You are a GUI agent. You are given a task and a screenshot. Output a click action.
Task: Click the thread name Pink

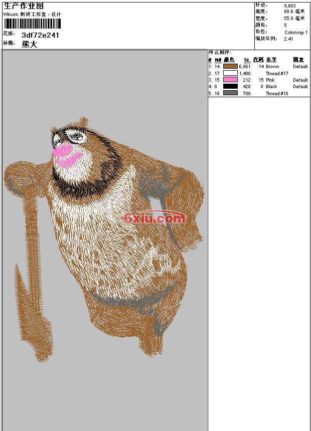270,80
